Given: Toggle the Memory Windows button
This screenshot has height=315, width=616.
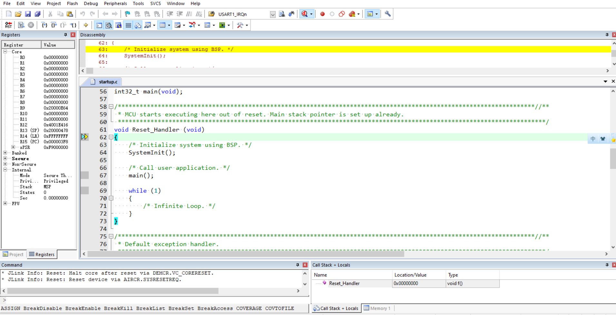Looking at the screenshot, I should click(x=162, y=25).
